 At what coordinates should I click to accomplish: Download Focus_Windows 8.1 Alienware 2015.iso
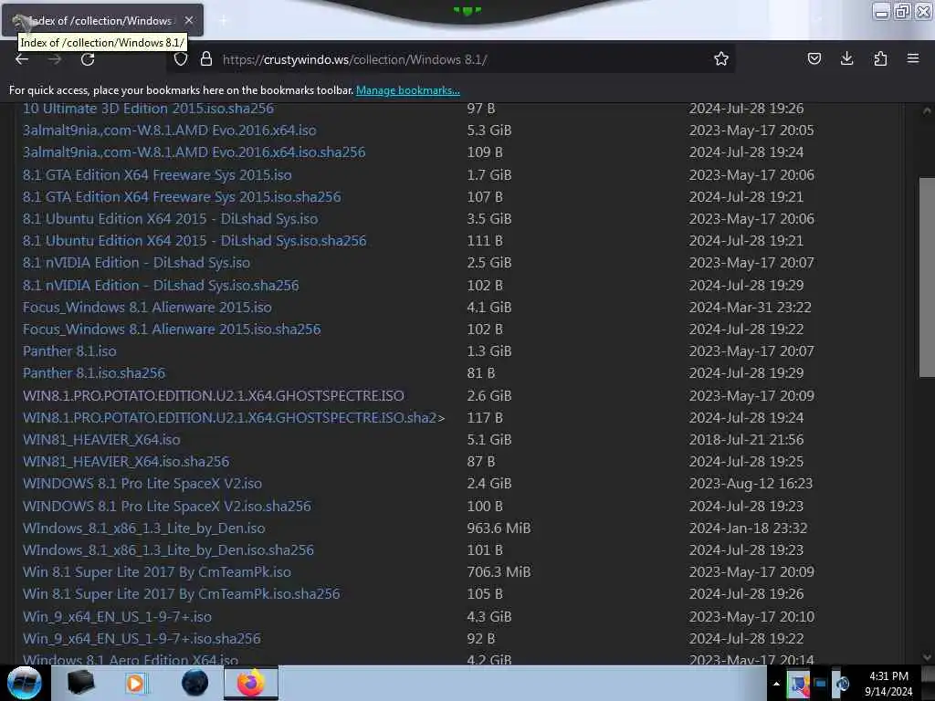(147, 307)
